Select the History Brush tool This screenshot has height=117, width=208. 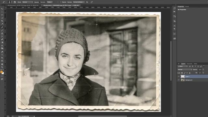2,36
